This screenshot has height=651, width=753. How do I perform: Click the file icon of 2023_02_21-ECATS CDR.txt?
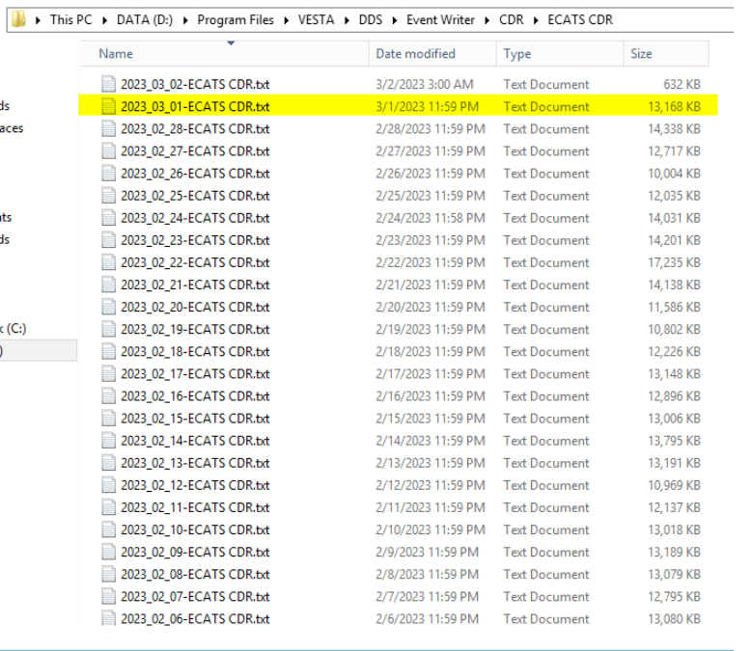tap(108, 285)
